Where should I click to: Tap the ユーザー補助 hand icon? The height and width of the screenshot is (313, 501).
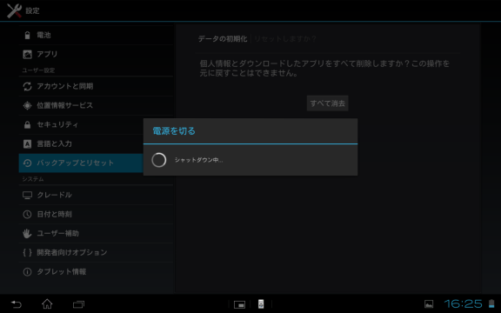(x=27, y=234)
